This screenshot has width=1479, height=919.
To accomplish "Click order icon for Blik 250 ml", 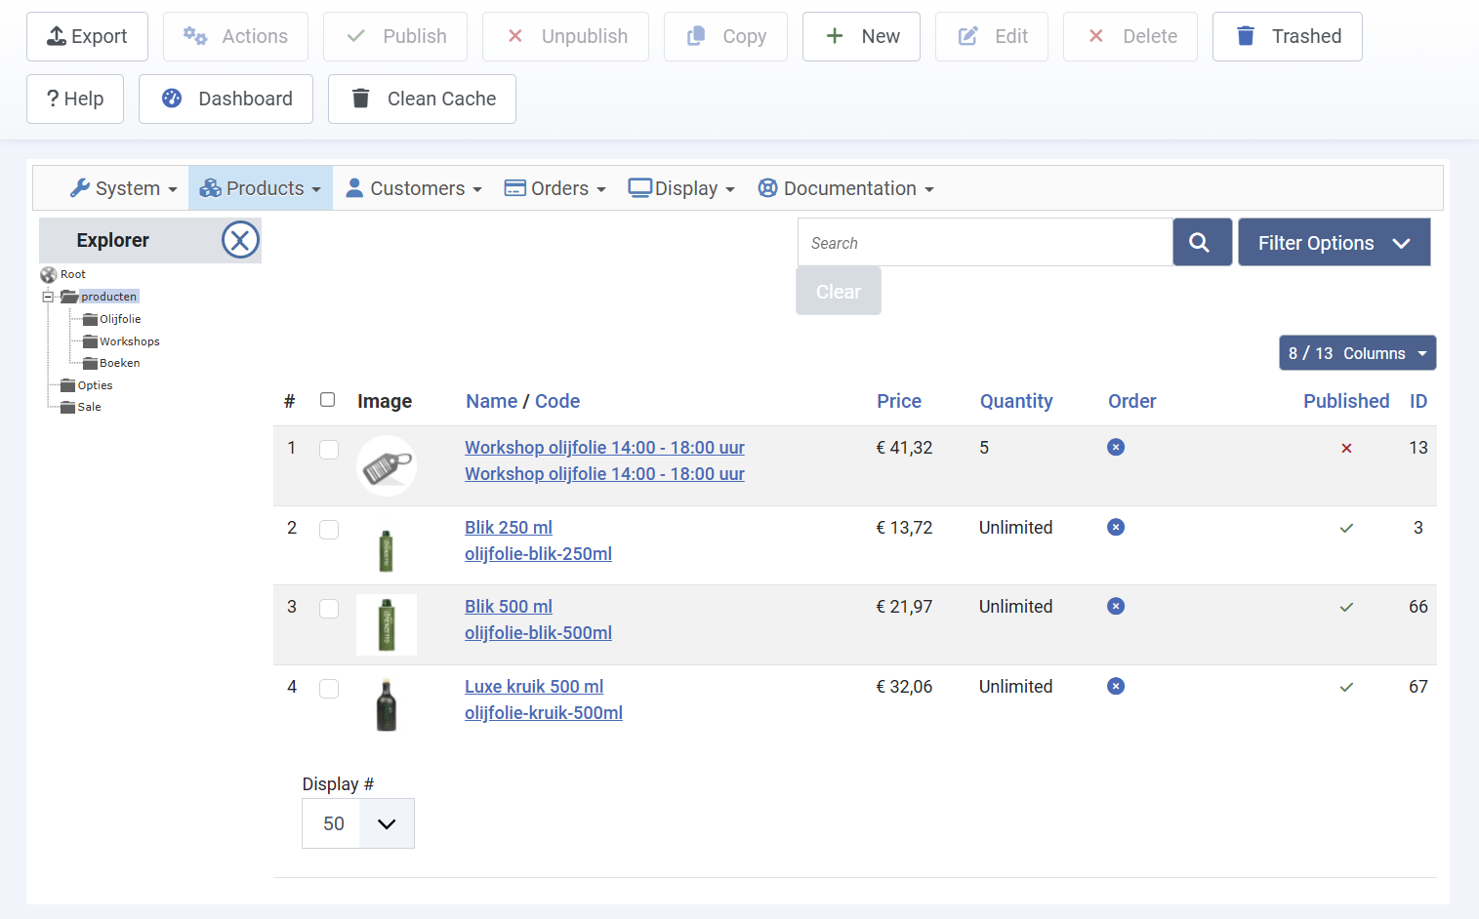I will [1116, 527].
